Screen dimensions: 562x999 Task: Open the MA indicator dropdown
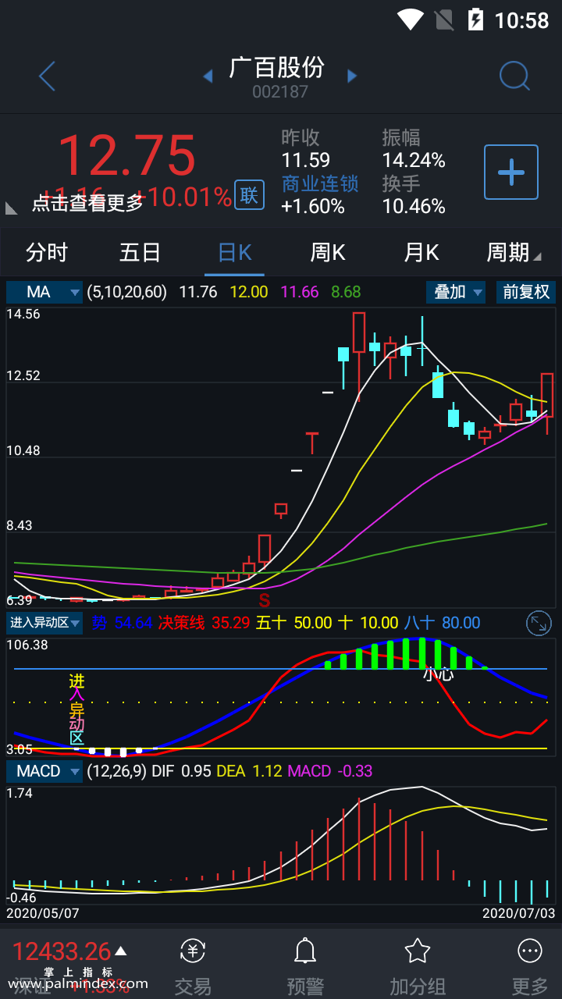[44, 292]
